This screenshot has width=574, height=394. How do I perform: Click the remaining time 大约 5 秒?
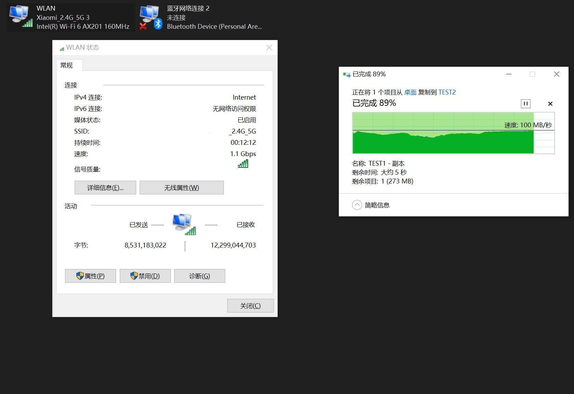(x=394, y=172)
